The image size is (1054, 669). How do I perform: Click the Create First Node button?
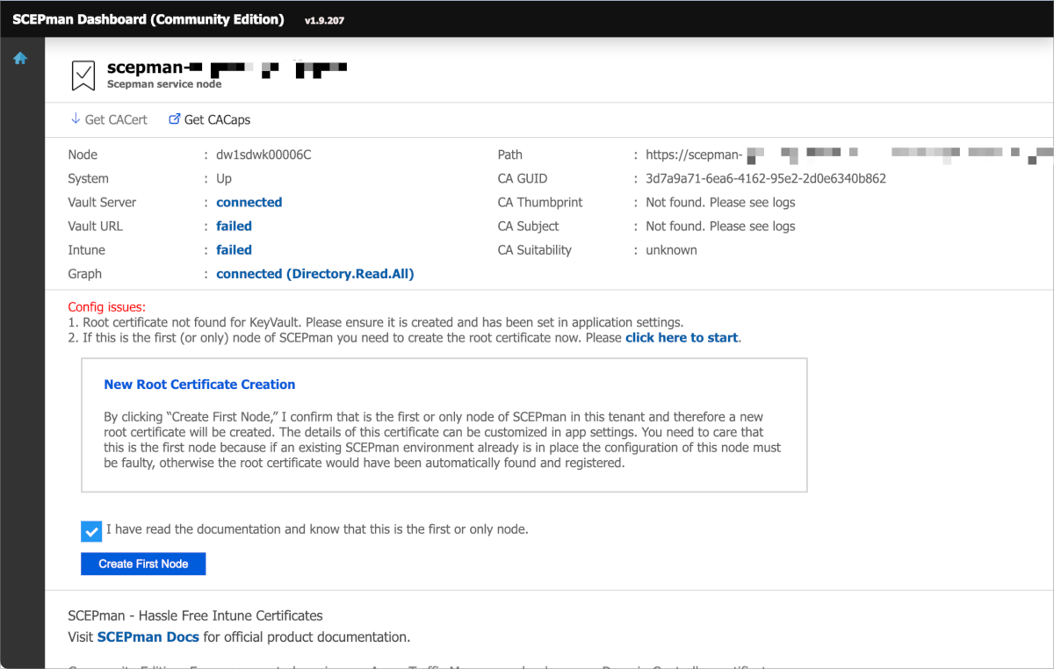(x=143, y=564)
